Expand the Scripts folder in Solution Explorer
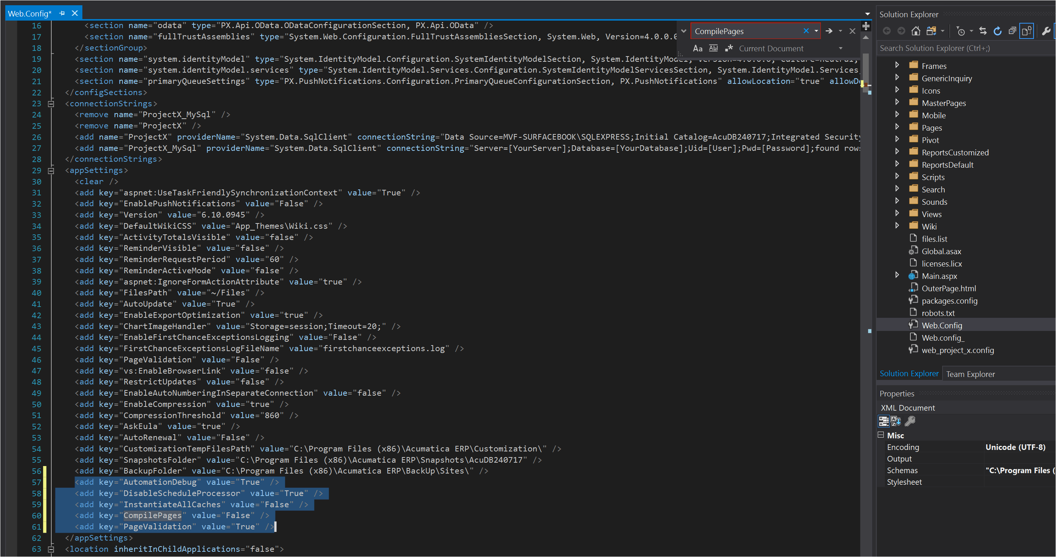This screenshot has height=557, width=1056. [897, 177]
